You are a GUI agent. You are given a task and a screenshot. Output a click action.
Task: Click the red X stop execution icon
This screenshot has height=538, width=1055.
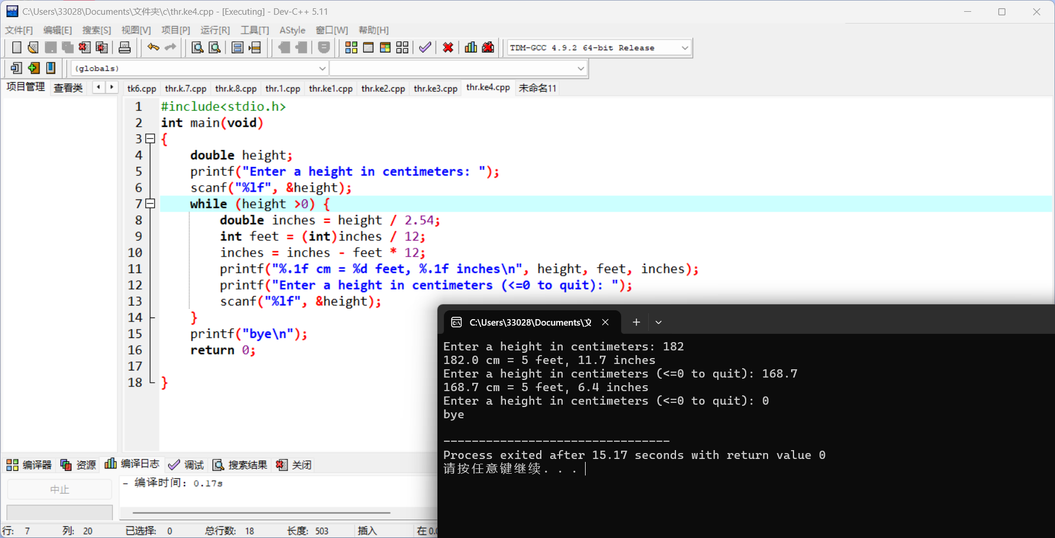pyautogui.click(x=448, y=48)
